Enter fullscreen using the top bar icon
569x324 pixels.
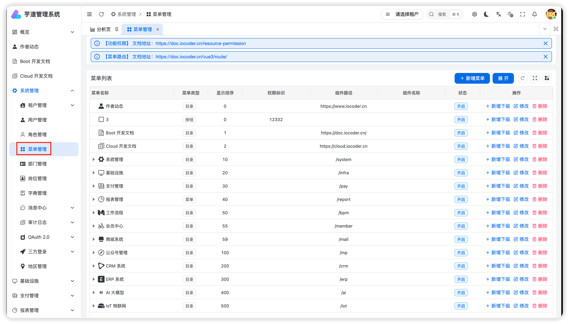[x=522, y=14]
